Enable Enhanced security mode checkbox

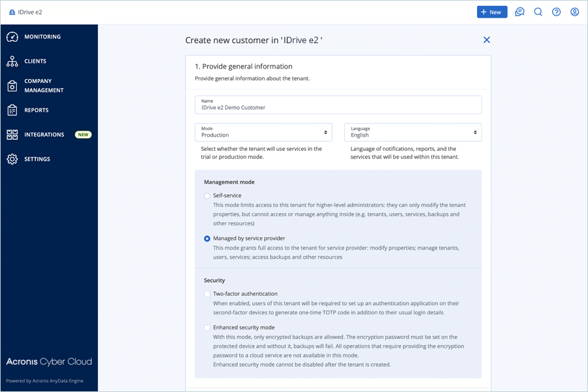point(207,327)
